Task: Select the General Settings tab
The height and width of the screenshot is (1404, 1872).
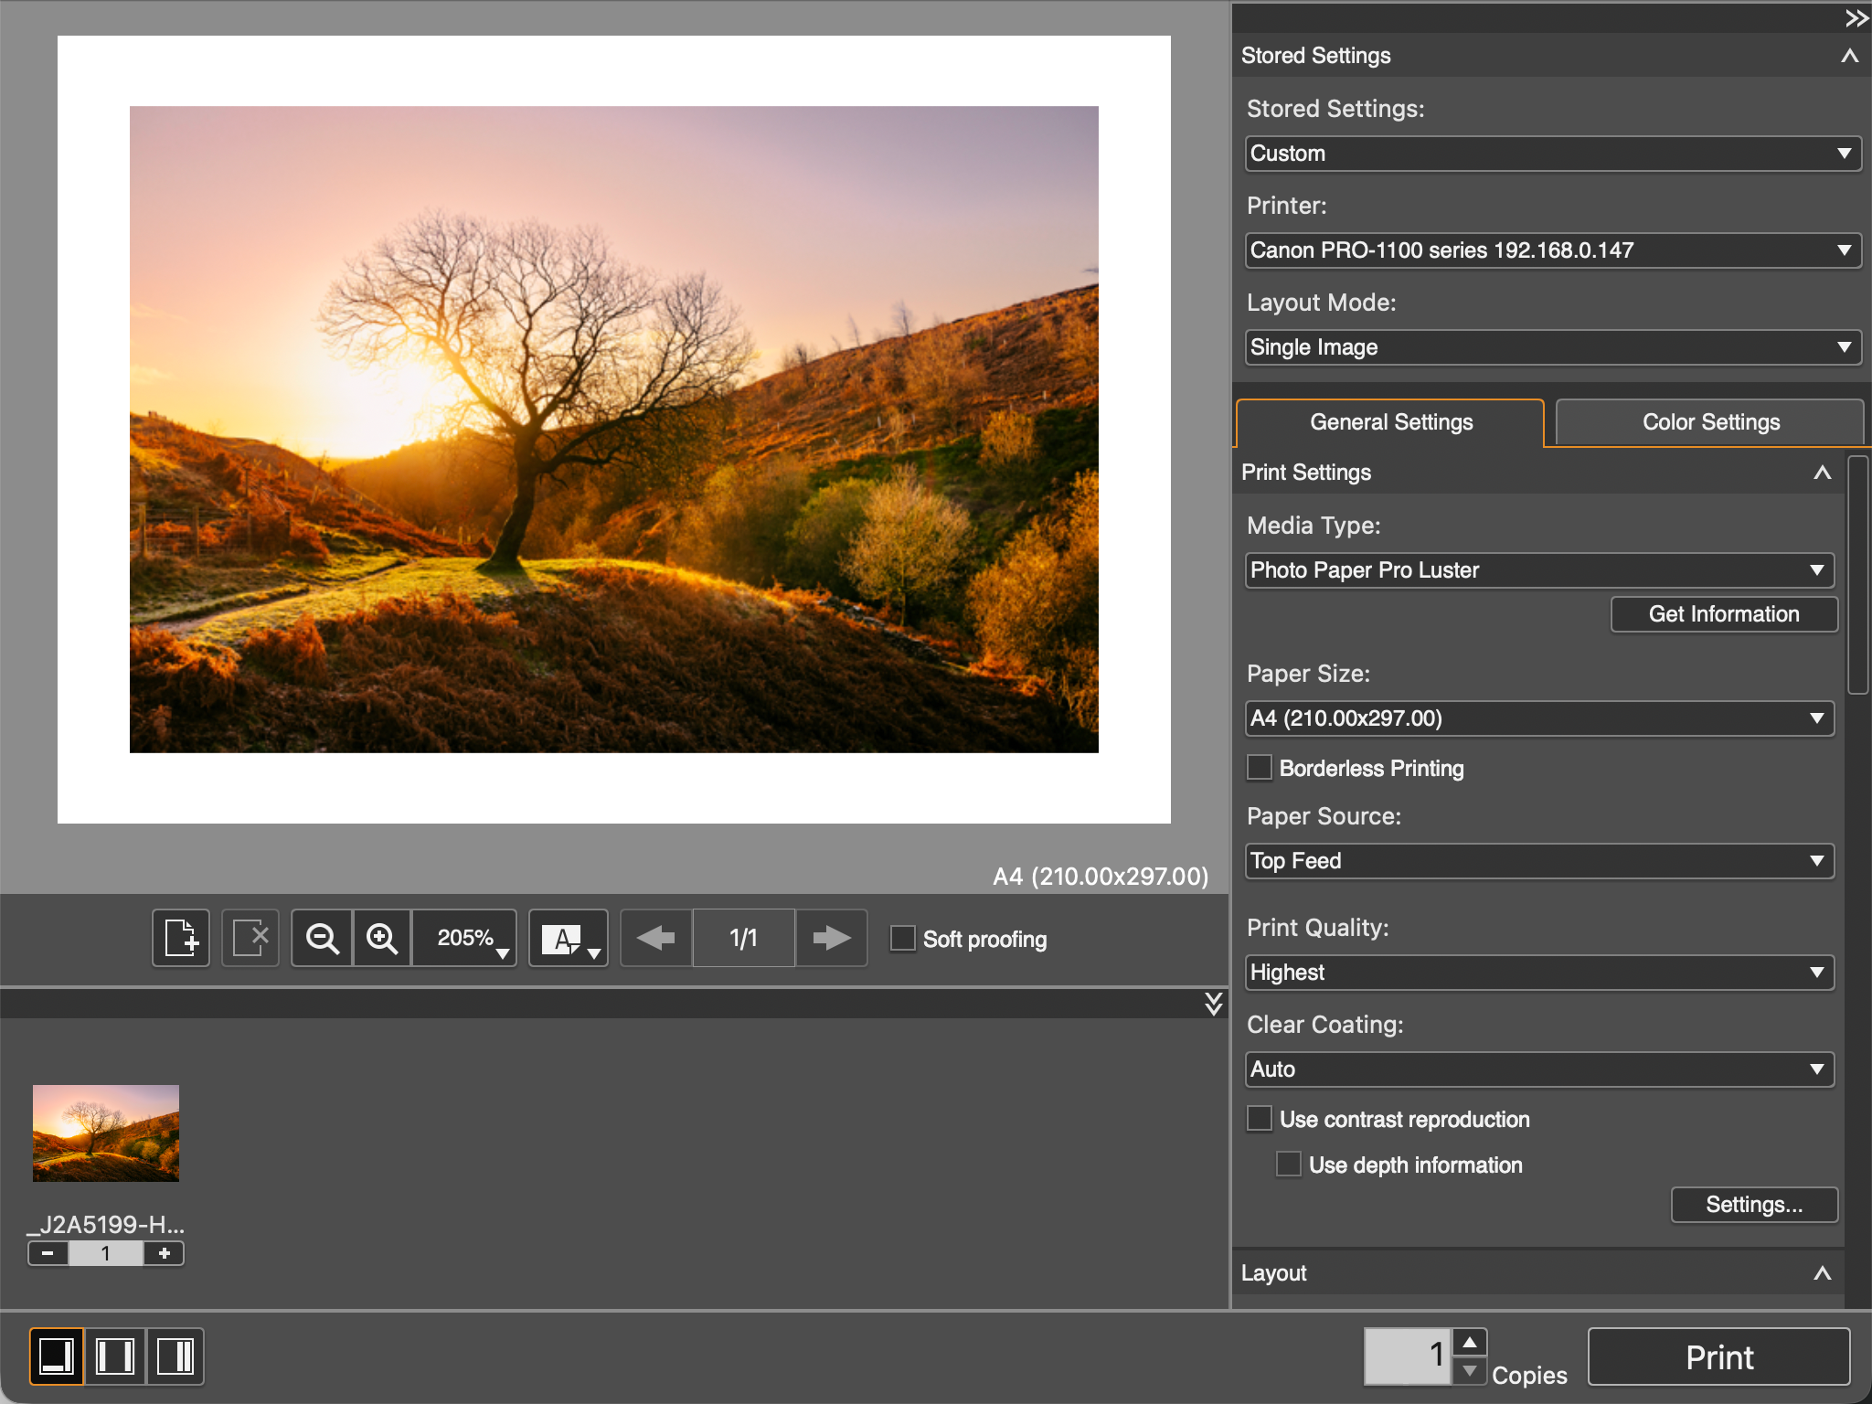Action: tap(1390, 422)
